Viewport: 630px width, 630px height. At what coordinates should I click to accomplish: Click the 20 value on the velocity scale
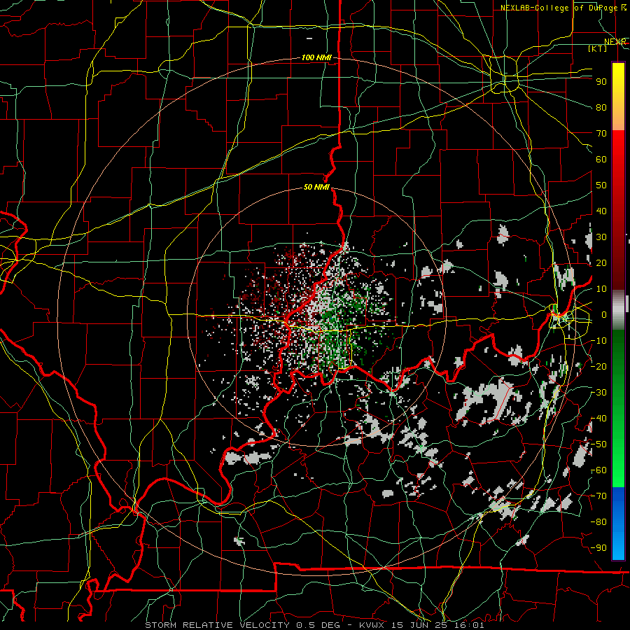[601, 263]
